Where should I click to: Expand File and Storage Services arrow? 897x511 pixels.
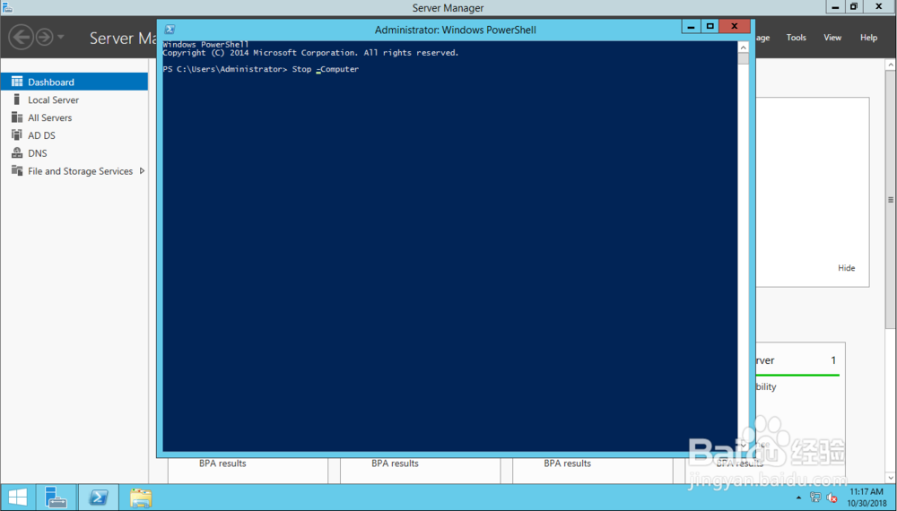click(142, 171)
